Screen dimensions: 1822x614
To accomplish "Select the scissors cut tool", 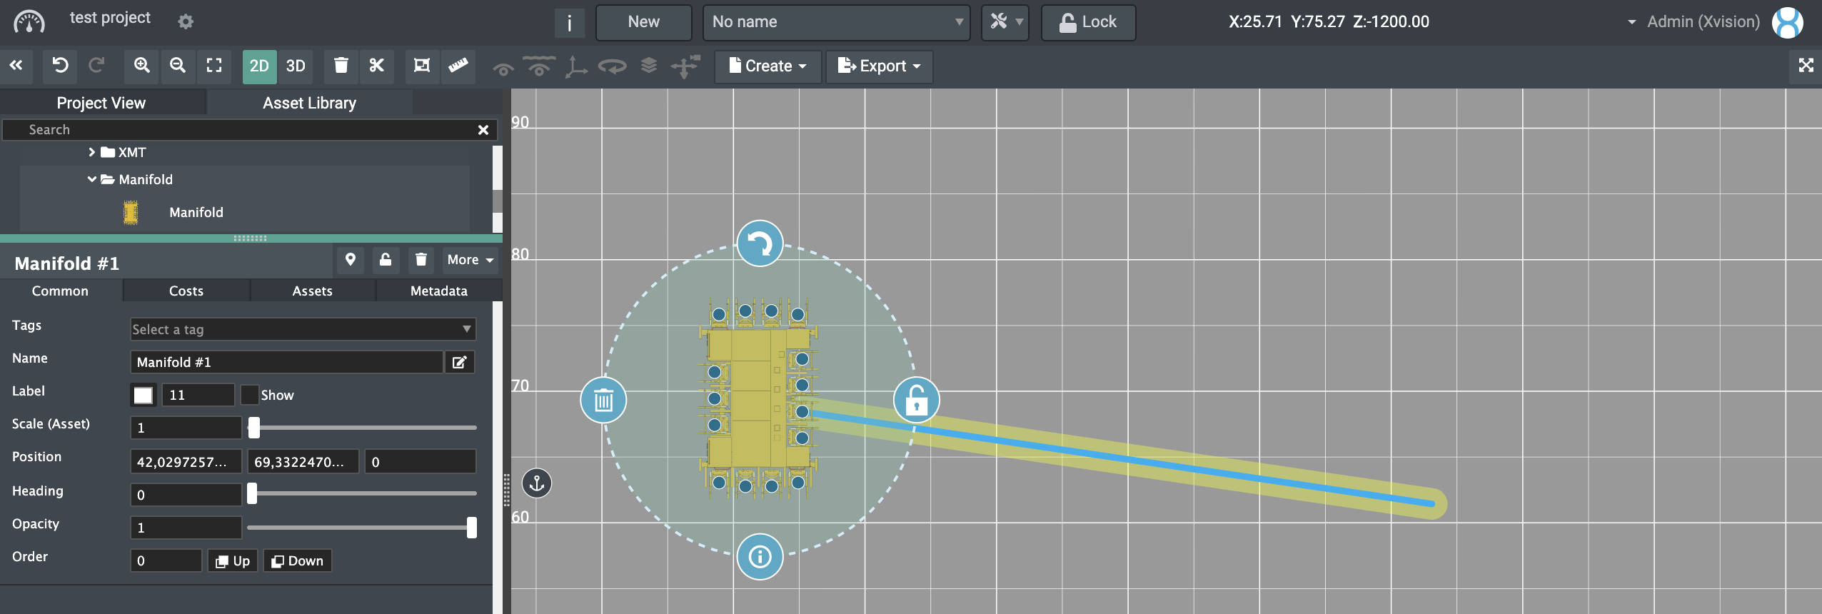I will 377,66.
